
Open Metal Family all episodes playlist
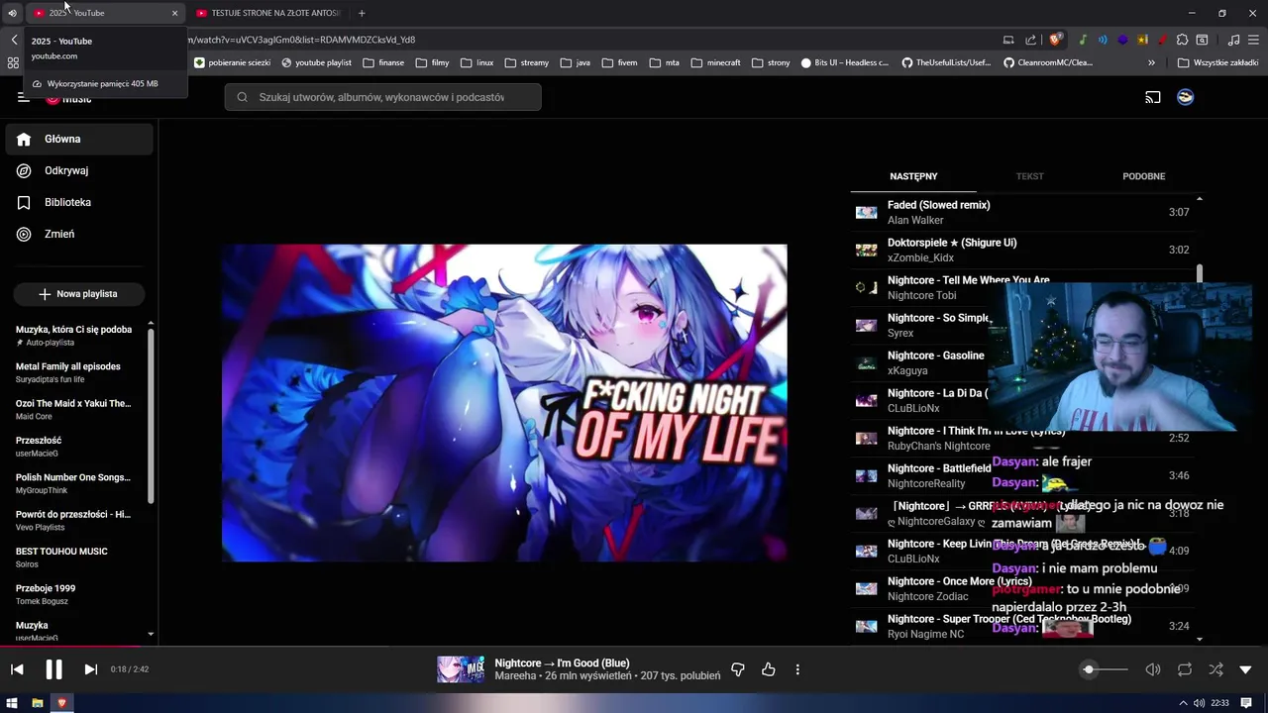point(74,372)
